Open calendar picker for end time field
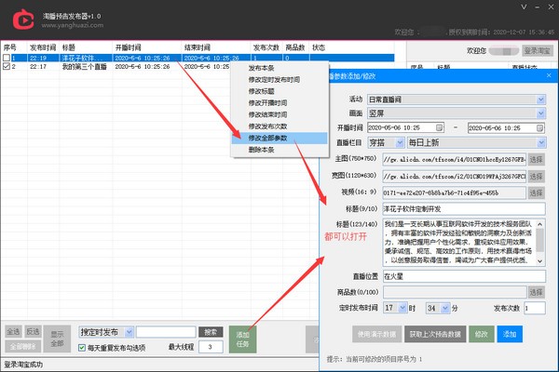Image resolution: width=559 pixels, height=372 pixels. click(x=541, y=127)
